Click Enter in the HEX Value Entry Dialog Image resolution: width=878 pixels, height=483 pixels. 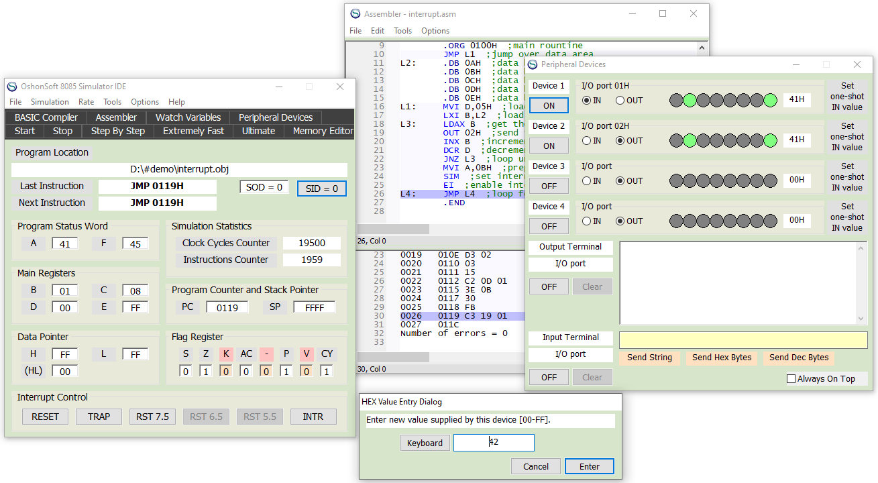point(590,466)
